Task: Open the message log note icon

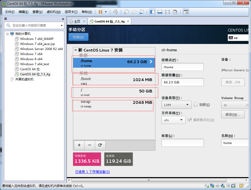Action: [x=241, y=186]
